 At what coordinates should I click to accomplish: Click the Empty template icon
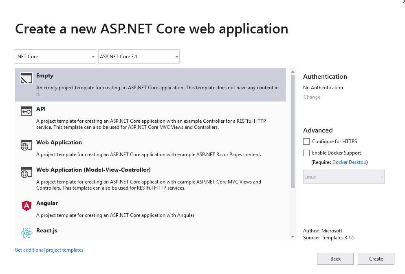(x=26, y=78)
